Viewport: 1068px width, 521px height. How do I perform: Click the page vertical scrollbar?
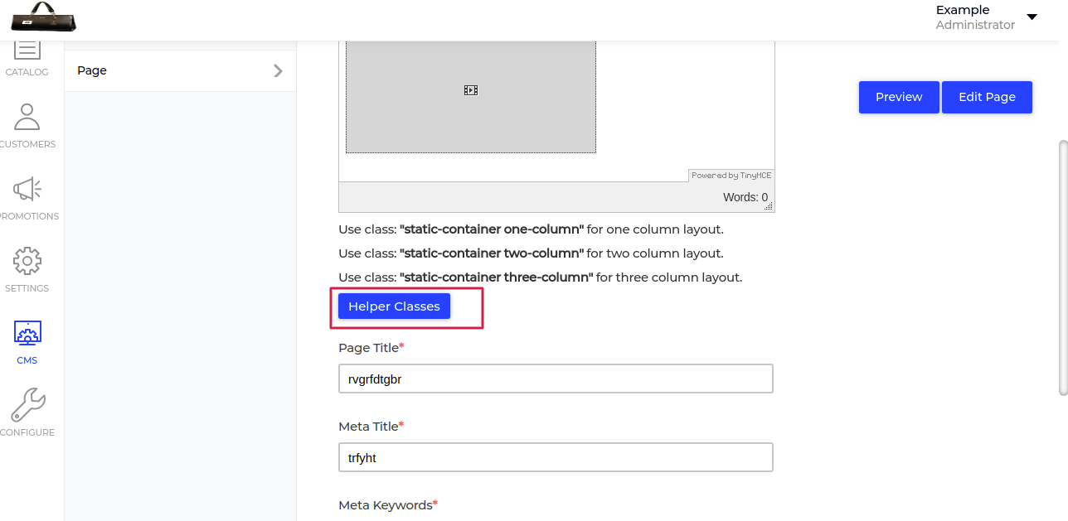[x=1063, y=268]
